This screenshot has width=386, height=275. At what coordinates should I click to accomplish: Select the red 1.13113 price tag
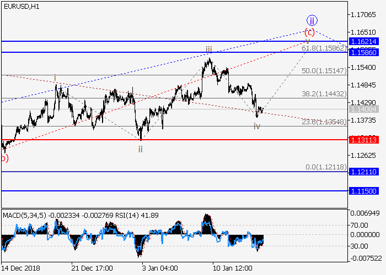pos(363,140)
